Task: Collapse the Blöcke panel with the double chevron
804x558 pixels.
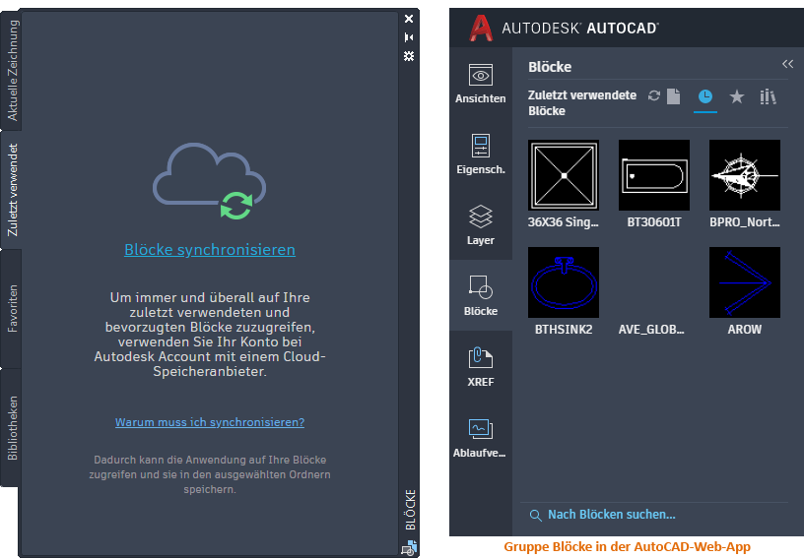Action: pyautogui.click(x=787, y=64)
